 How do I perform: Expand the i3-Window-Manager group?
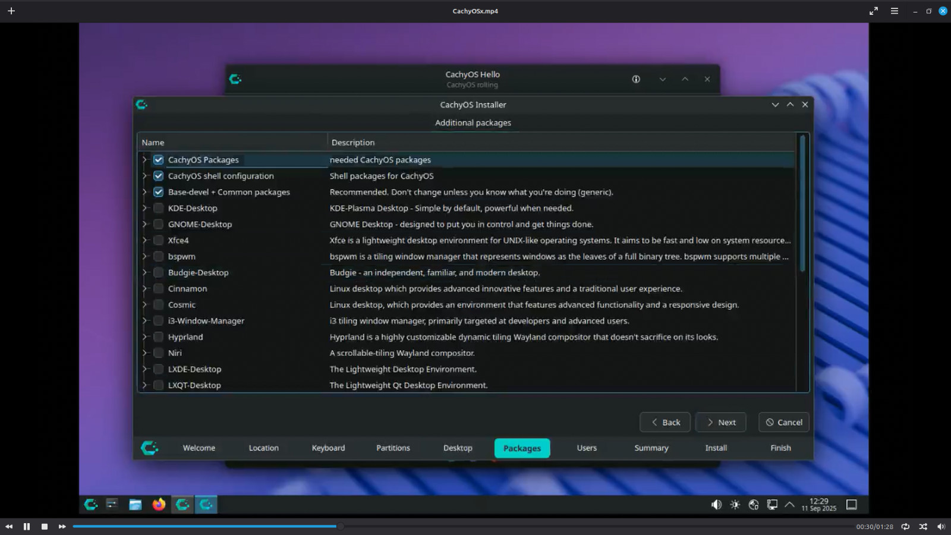point(144,320)
